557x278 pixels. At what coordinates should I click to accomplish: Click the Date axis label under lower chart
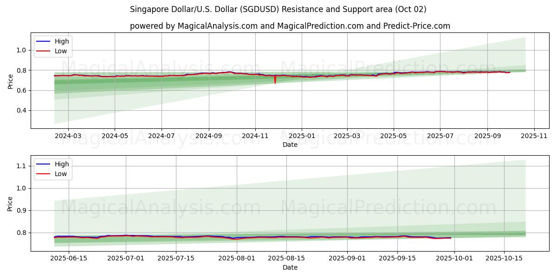pyautogui.click(x=290, y=267)
